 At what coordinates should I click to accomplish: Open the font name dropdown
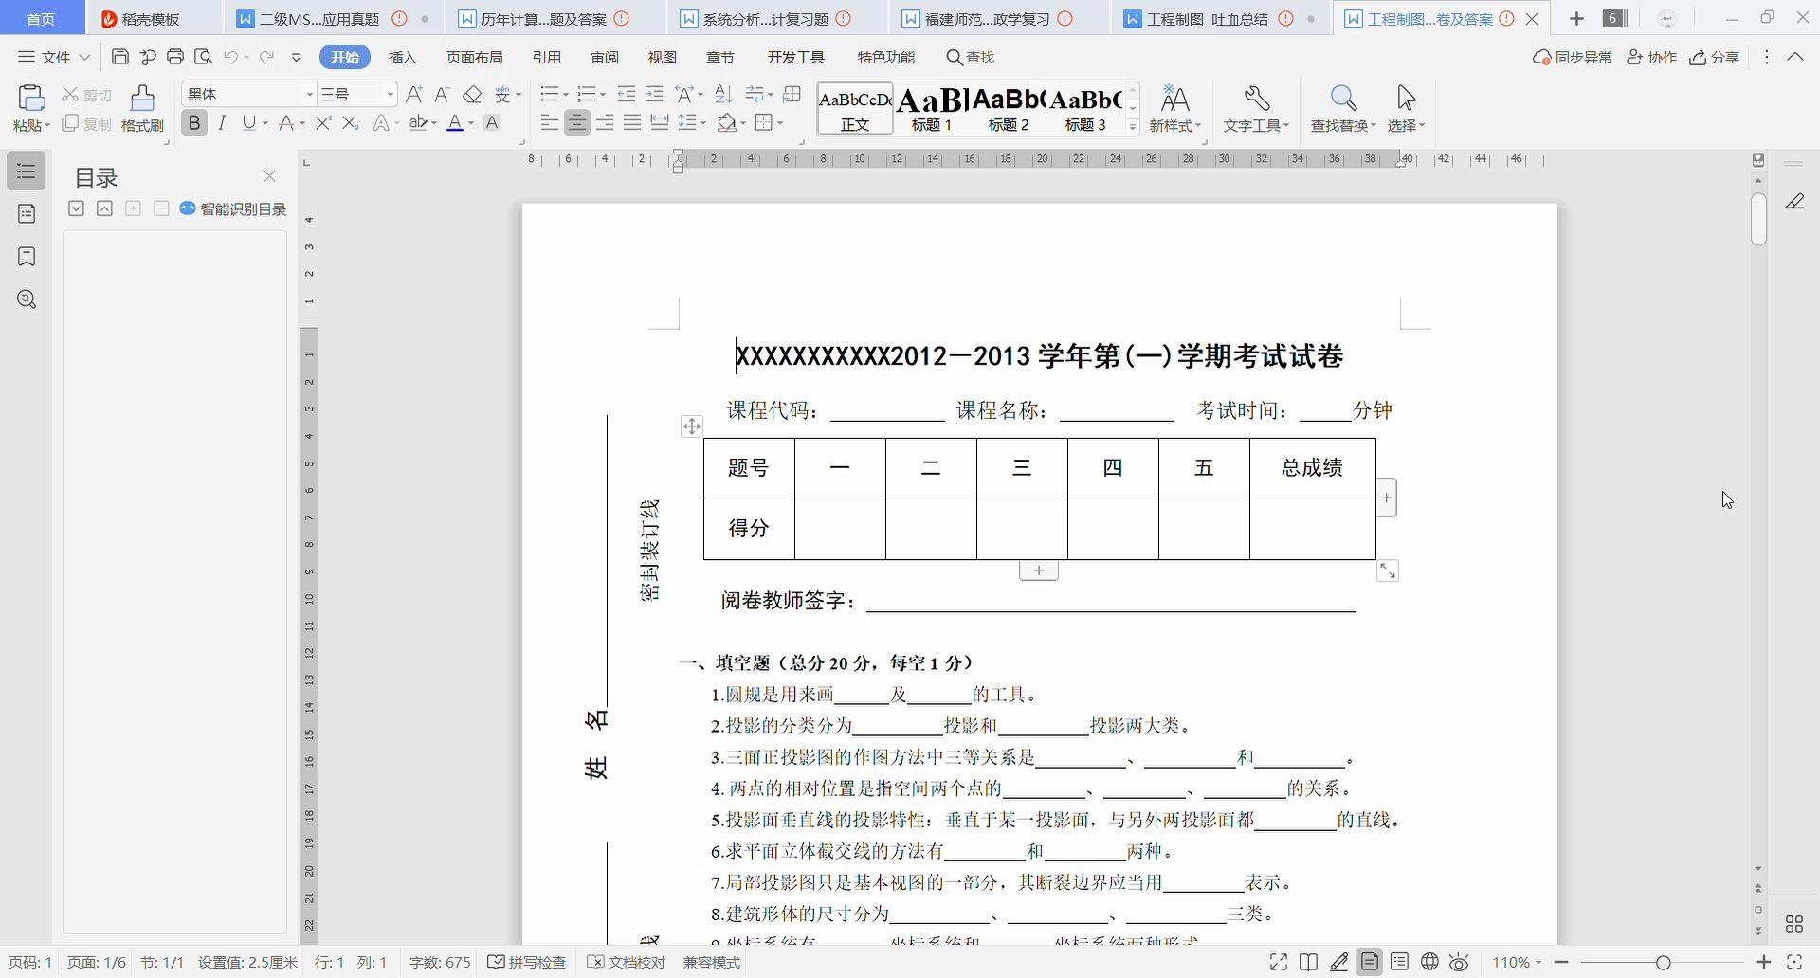309,95
